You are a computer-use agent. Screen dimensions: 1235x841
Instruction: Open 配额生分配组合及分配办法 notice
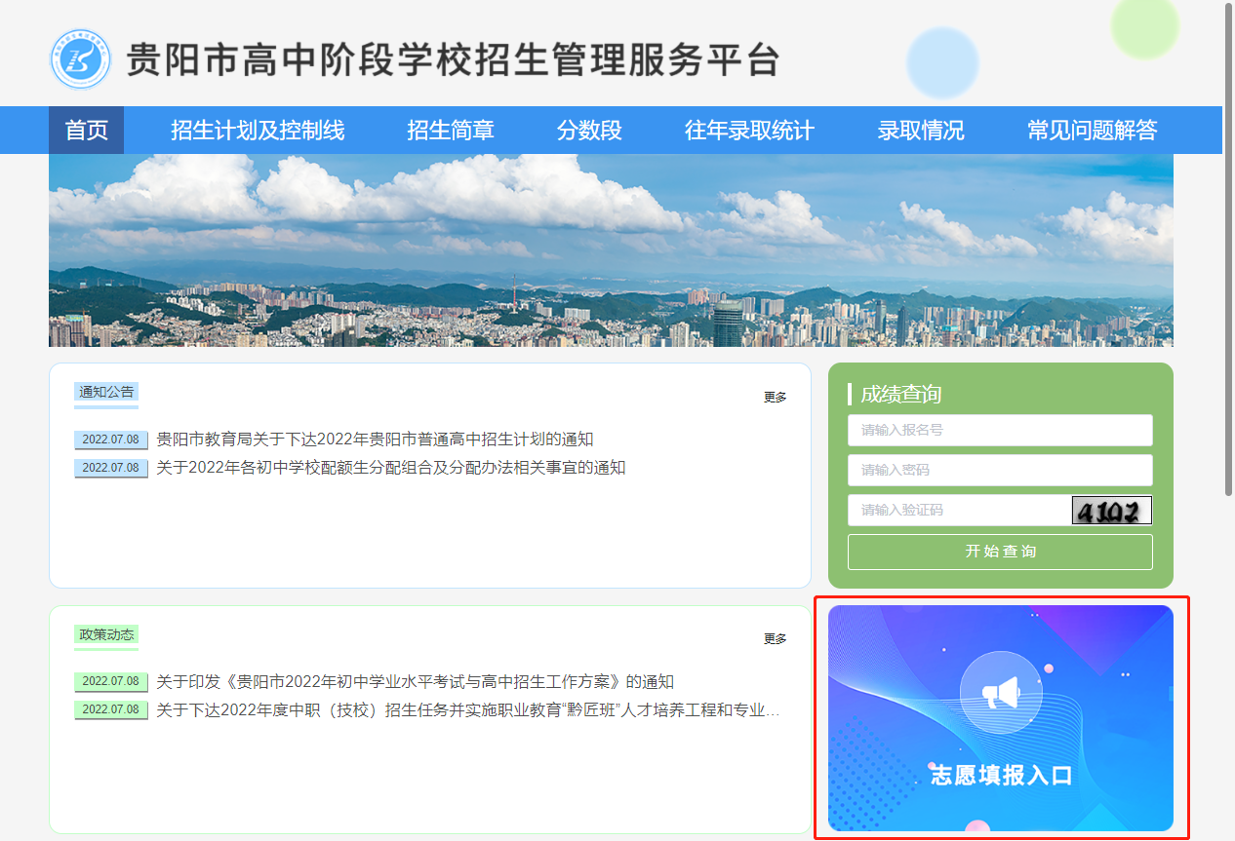(390, 468)
